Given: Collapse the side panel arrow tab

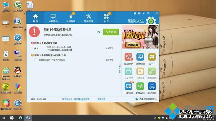Looking at the screenshot, I should point(119,68).
